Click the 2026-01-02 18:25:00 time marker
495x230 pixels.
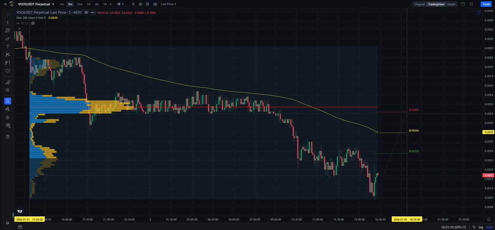(407, 220)
